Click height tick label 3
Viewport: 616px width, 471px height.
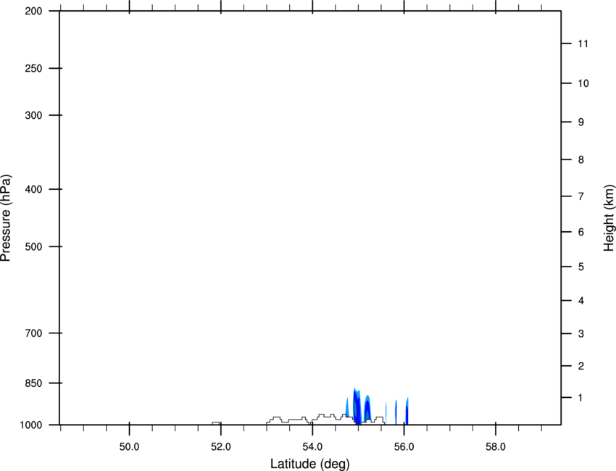pos(581,334)
